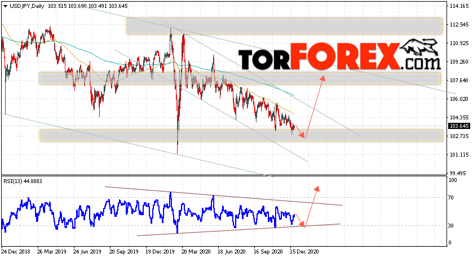Select RSI level 70 on the RSI scale
The image size is (473, 258).
451,198
